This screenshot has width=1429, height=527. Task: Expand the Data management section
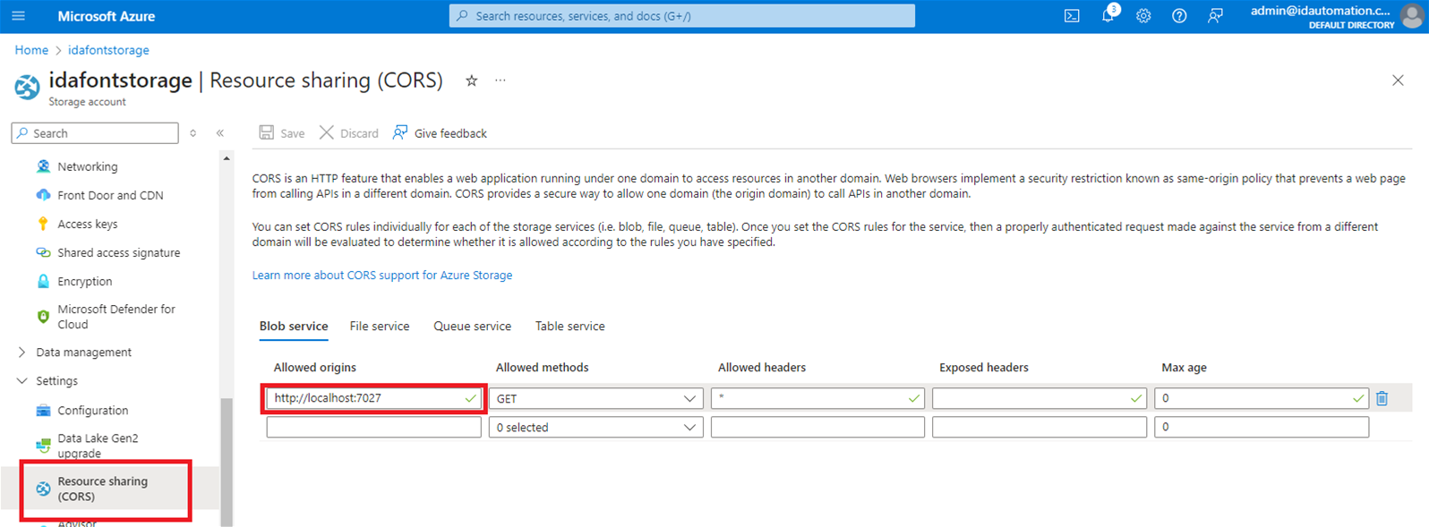coord(83,353)
